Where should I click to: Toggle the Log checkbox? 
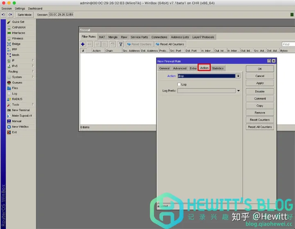click(x=179, y=84)
